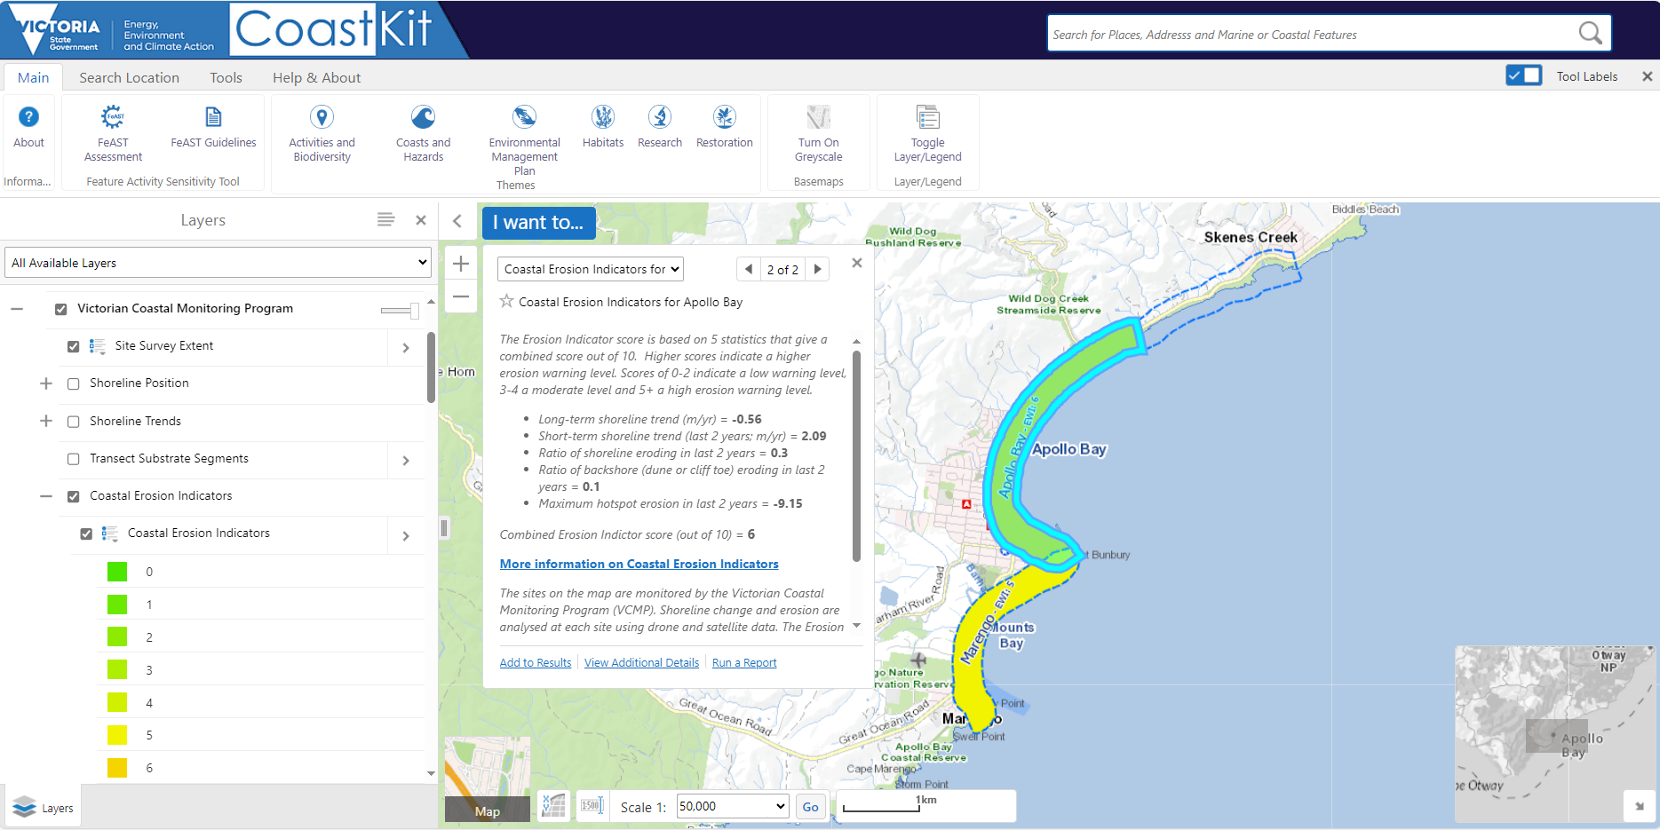The height and width of the screenshot is (830, 1660).
Task: Select the Layers tab at bottom
Action: click(x=44, y=807)
